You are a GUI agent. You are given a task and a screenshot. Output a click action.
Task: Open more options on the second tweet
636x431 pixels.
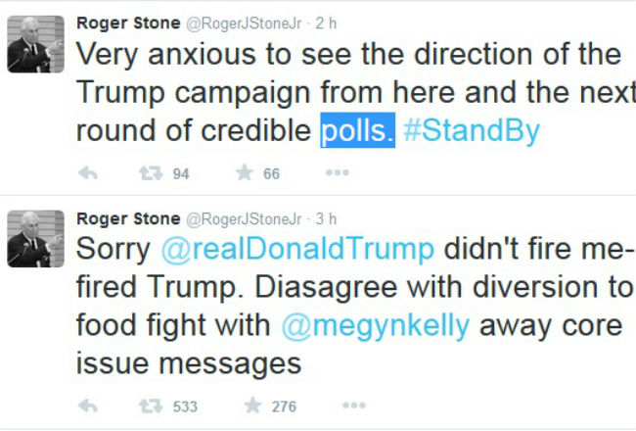click(354, 406)
